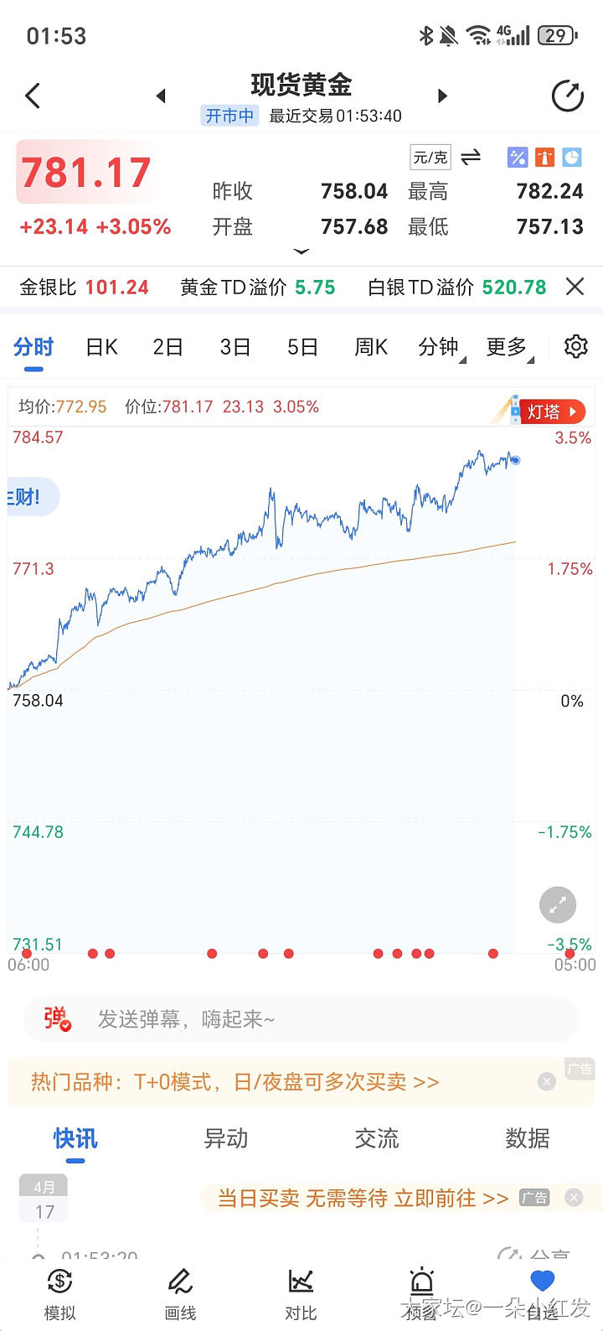
Task: Open the light-blue pie chart icon
Action: pyautogui.click(x=572, y=157)
